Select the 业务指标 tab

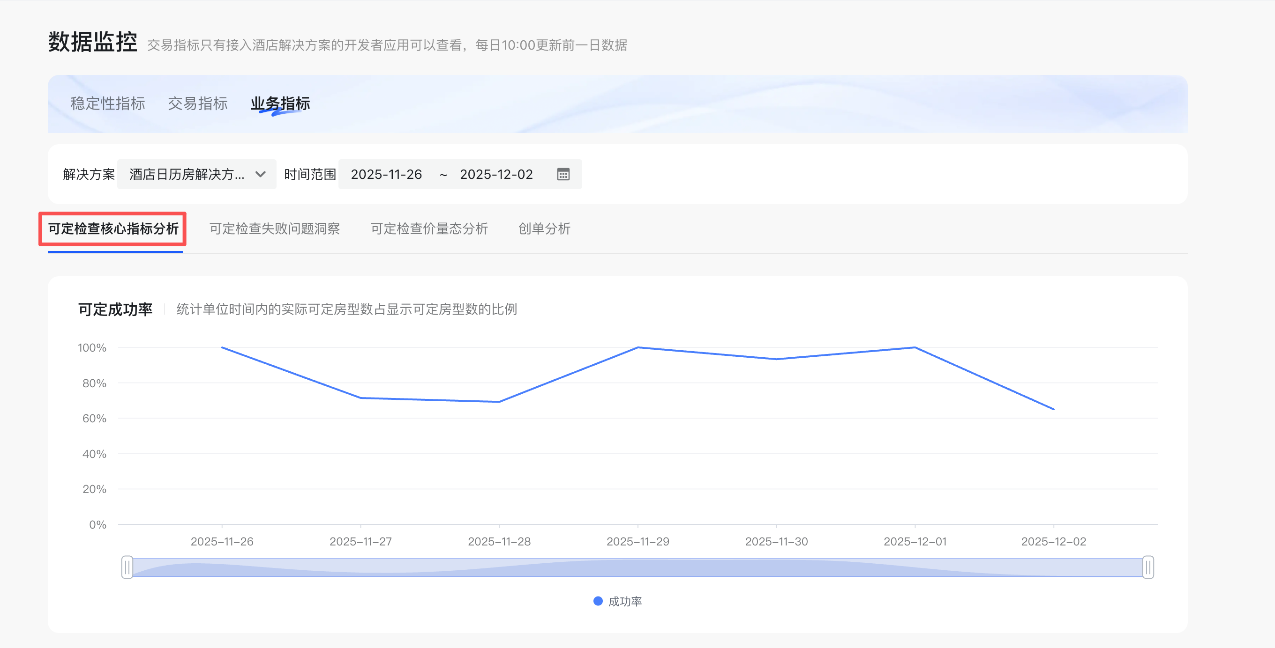280,103
